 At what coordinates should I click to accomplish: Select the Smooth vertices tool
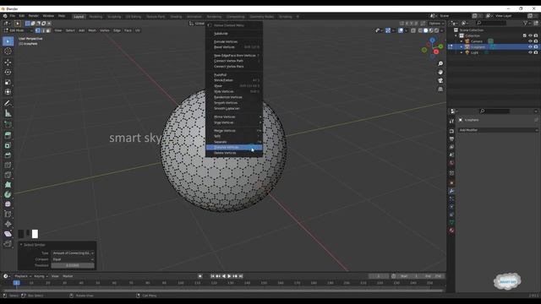click(8, 204)
